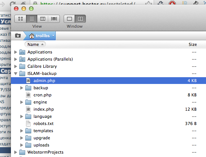206x157 pixels.
Task: Select the Calibre Library row name
Action: tap(42, 67)
